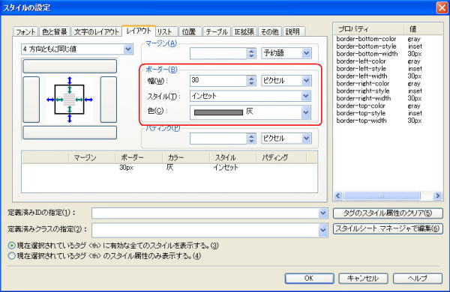
Task: Click the インセット cell in summary table
Action: coord(226,168)
